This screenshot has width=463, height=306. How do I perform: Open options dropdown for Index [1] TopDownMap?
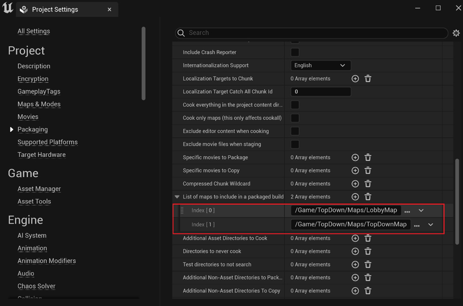click(431, 225)
